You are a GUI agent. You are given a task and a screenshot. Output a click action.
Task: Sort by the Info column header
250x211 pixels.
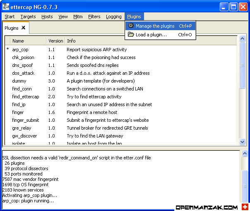pos(151,41)
